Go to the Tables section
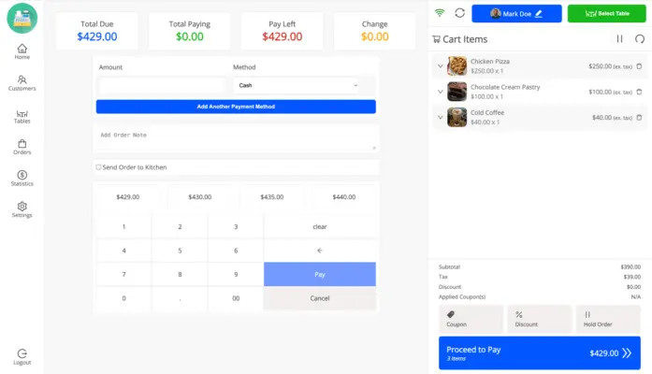The image size is (652, 374). [x=22, y=117]
